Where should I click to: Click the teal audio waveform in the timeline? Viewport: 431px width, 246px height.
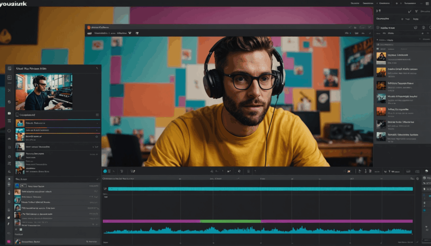coord(258,230)
